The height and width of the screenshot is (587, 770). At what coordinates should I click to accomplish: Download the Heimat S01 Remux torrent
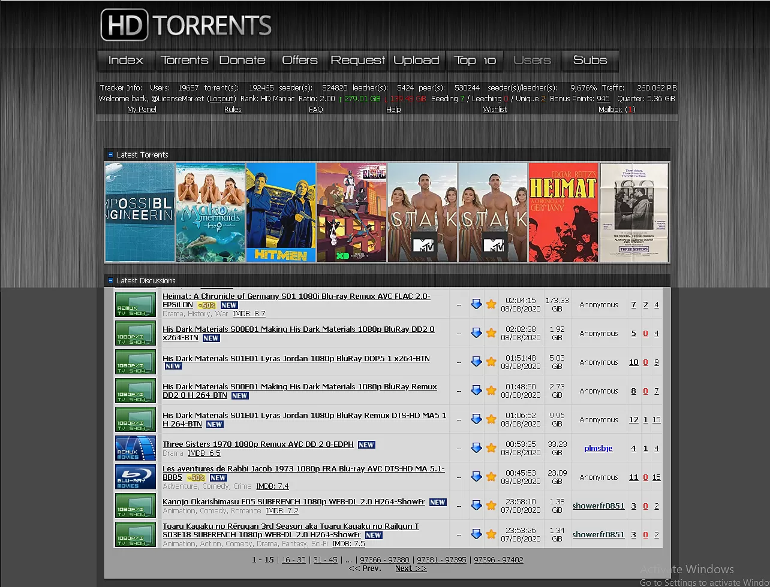coord(477,304)
